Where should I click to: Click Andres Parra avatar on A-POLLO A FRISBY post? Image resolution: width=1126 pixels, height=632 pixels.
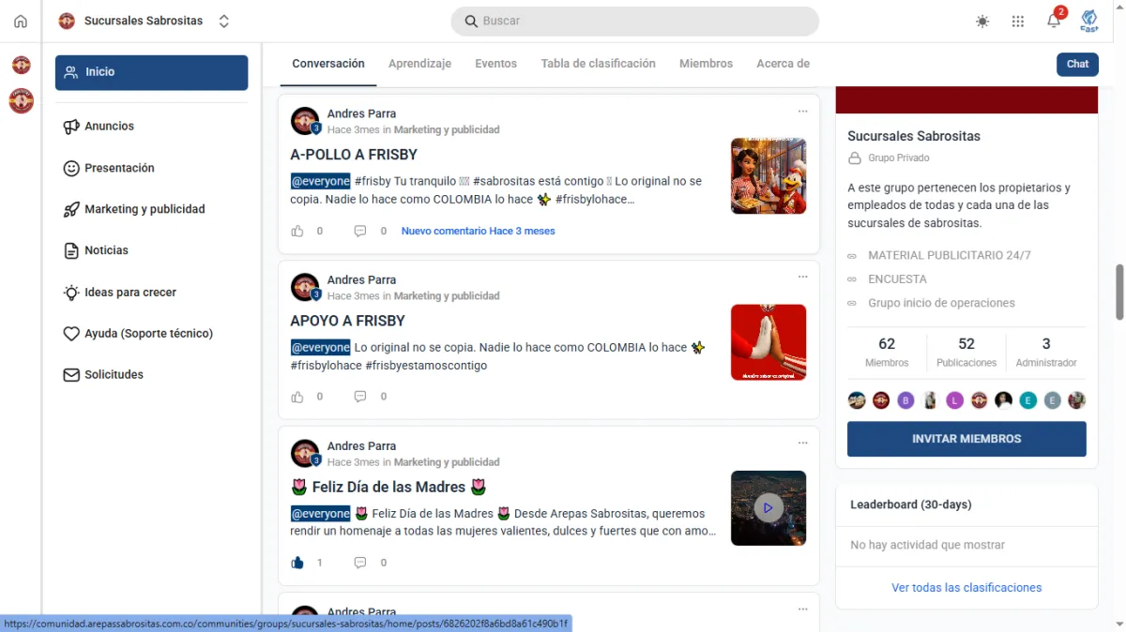point(305,121)
